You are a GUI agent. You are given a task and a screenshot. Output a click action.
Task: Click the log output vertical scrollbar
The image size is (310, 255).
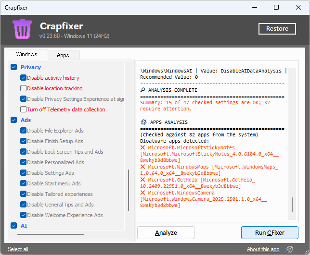(x=292, y=205)
